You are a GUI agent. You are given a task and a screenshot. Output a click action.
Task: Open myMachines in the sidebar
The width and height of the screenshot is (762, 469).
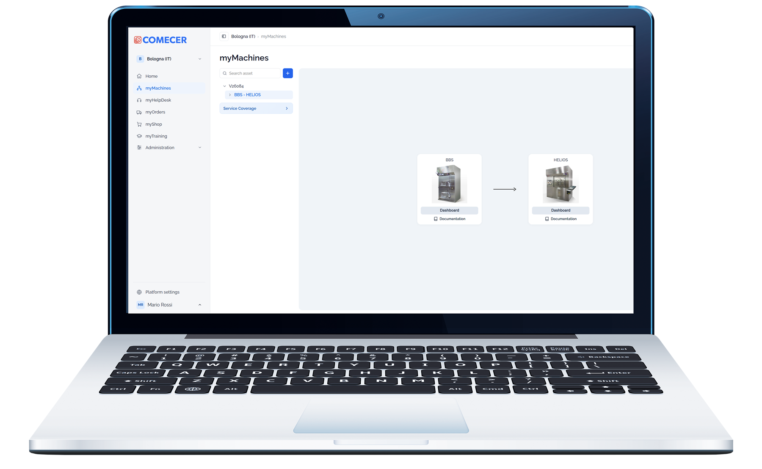(169, 88)
